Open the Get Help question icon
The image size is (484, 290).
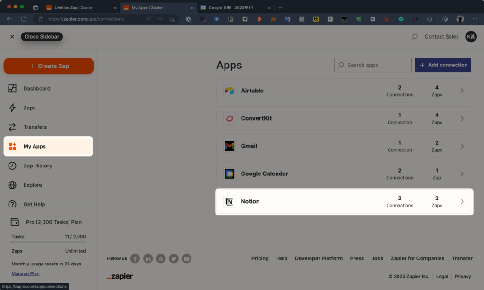coord(12,204)
